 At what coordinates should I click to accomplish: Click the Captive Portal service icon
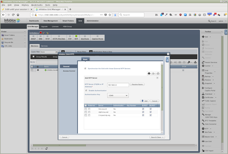tap(98, 36)
